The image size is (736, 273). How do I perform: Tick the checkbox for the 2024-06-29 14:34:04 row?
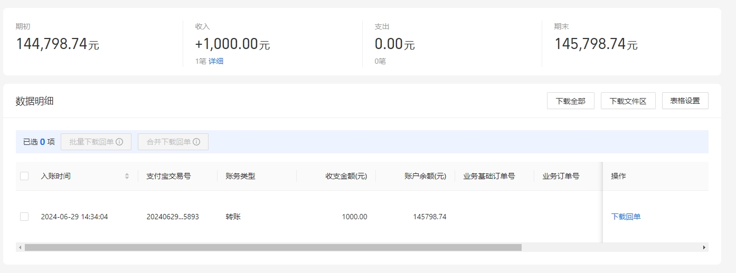(24, 217)
